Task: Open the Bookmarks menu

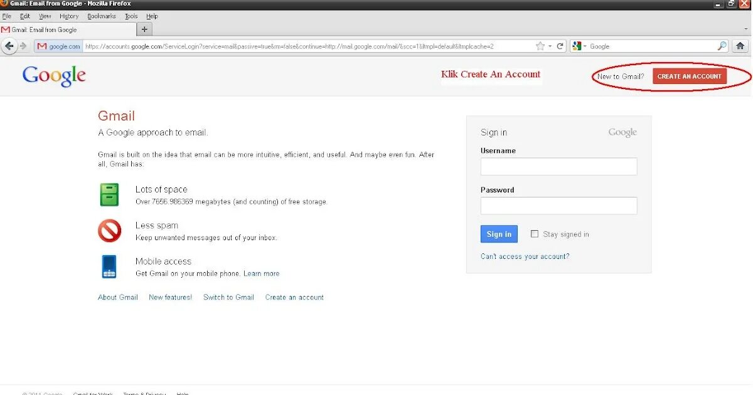Action: pos(102,16)
